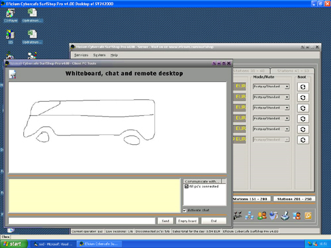This screenshot has height=248, width=331.
Task: Expand the second row Mode/Rate dropdown
Action: pyautogui.click(x=287, y=97)
